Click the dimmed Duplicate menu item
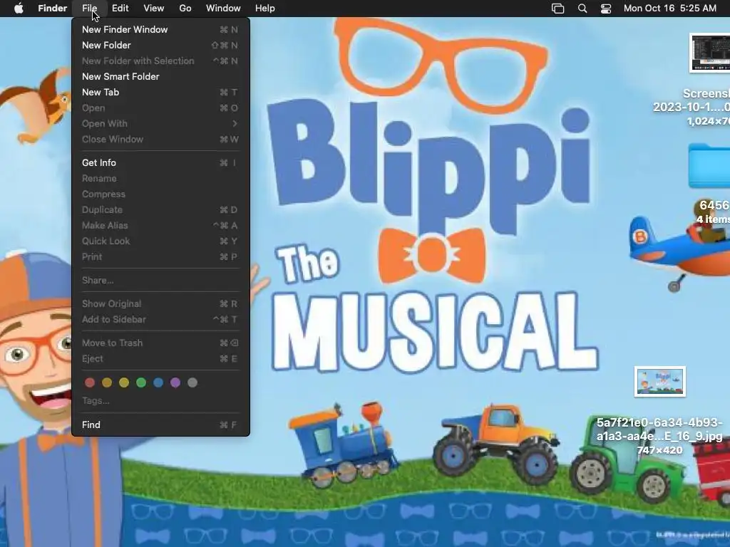Screen dimensions: 730x547 point(160,210)
